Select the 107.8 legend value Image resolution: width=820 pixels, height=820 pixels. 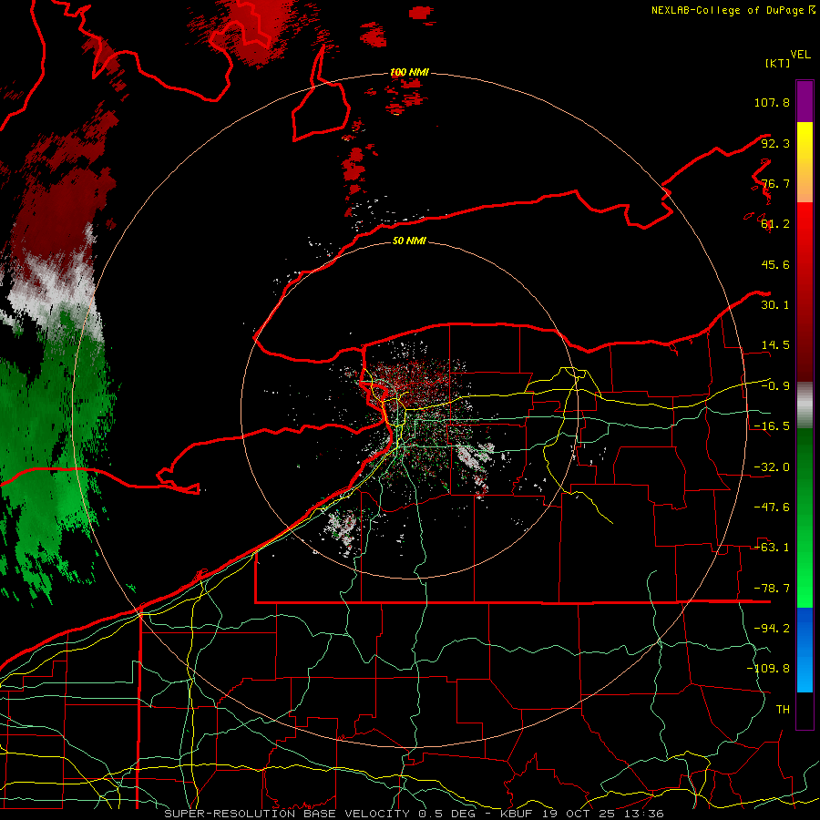(x=772, y=102)
